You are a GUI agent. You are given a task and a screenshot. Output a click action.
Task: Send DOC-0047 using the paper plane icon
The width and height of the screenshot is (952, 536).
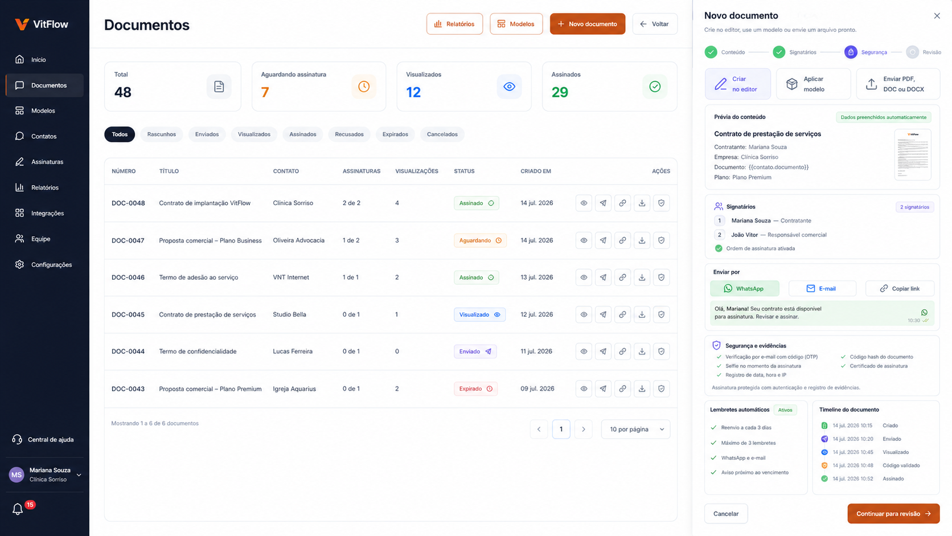click(603, 240)
